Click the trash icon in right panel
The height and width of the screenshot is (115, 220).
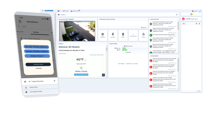[x=199, y=24]
